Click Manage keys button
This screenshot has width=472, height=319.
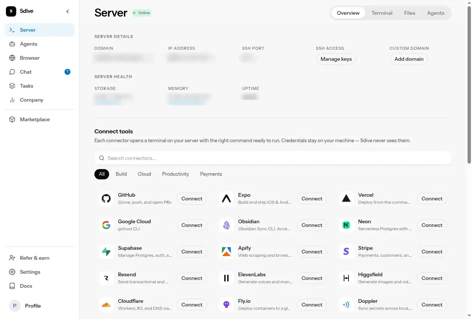(x=336, y=59)
